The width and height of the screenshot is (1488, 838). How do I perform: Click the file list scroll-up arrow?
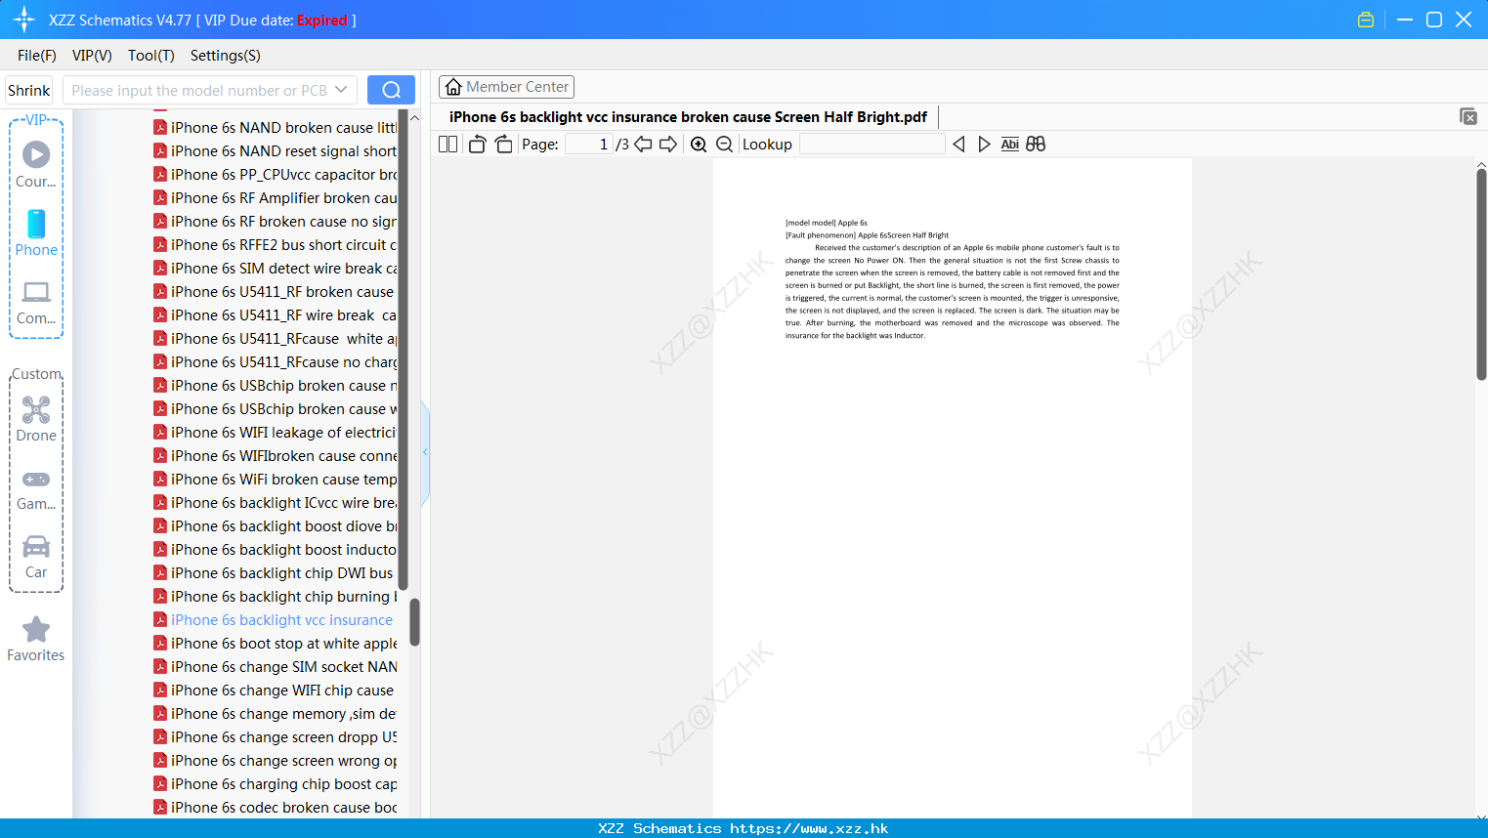click(x=414, y=117)
